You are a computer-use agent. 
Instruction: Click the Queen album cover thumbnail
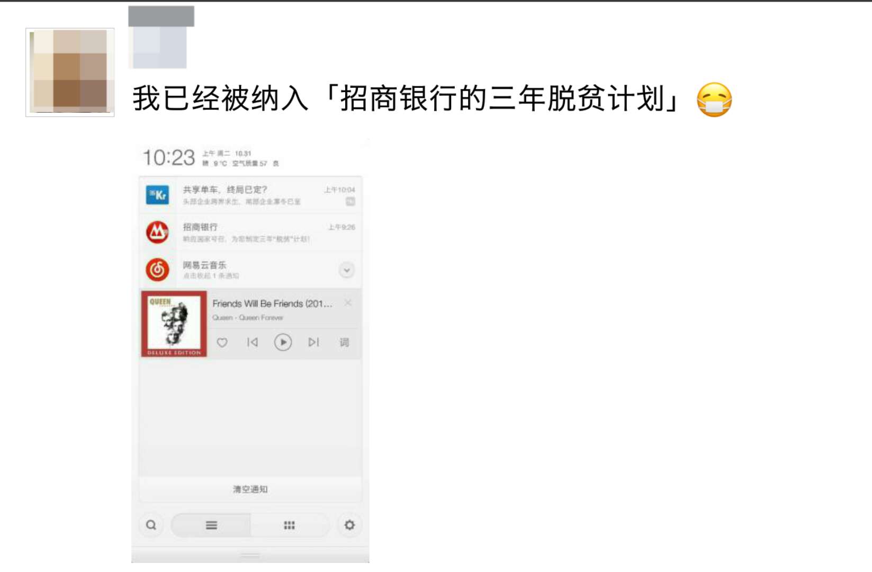(174, 324)
